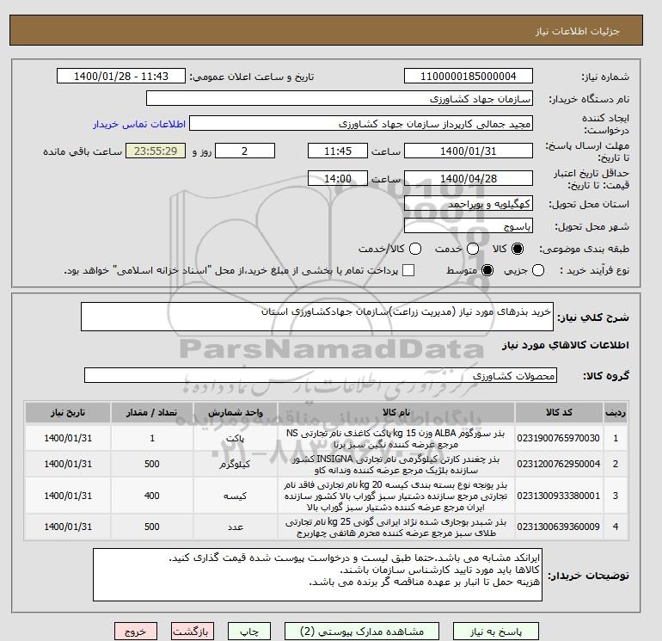Click the buyer organization field سازمان جهاد کشاورزی

340,98
